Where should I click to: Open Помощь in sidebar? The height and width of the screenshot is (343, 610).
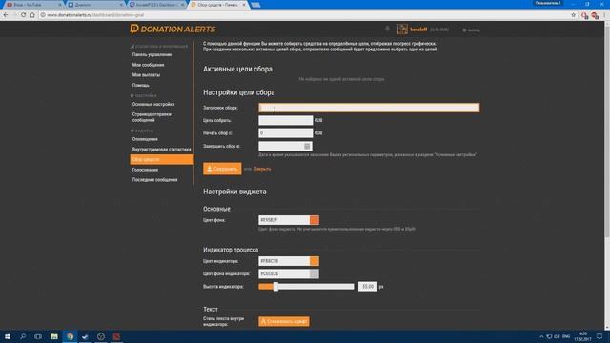pyautogui.click(x=140, y=85)
